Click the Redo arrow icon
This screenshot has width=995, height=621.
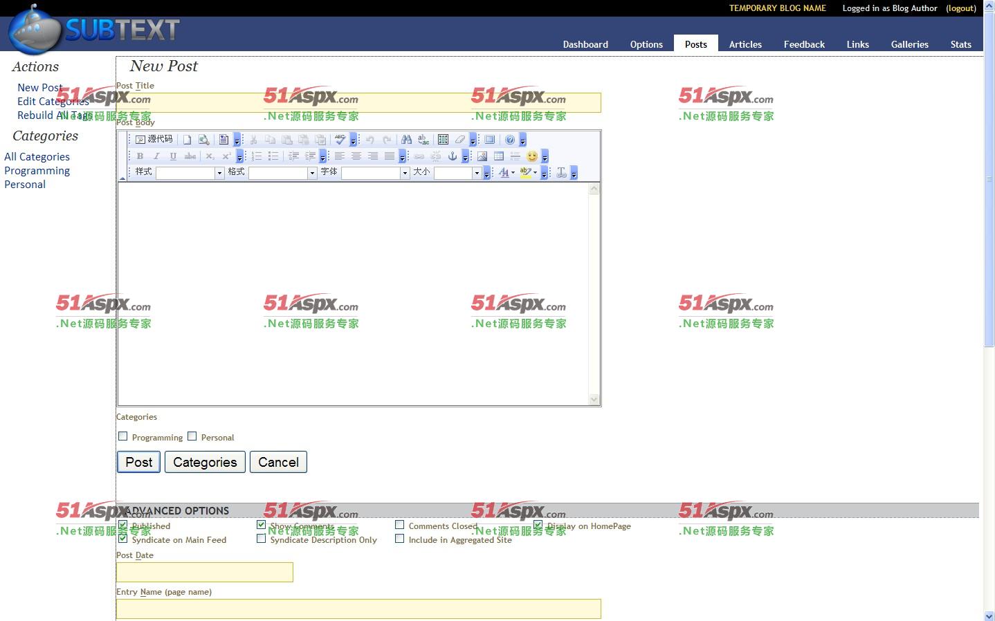click(387, 140)
